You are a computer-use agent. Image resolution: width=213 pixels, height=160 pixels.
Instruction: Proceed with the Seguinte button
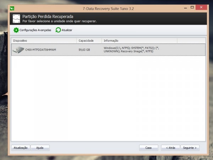tap(190, 148)
